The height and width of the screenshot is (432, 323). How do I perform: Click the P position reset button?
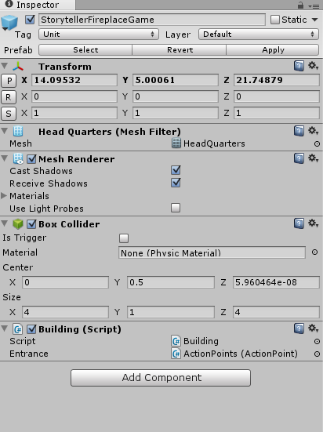click(x=9, y=81)
